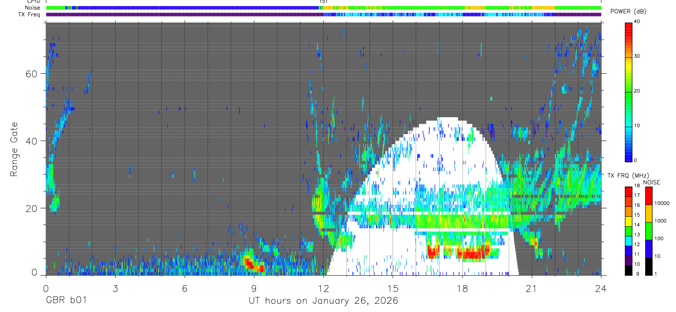The width and height of the screenshot is (676, 312).
Task: Pick the blue 11-12 MHz frequency swatch
Action: [628, 250]
